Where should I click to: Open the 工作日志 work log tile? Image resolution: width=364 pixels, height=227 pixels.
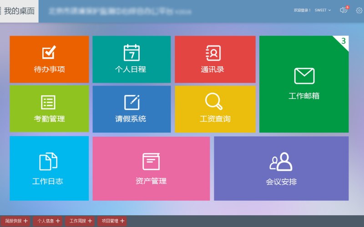coord(49,168)
